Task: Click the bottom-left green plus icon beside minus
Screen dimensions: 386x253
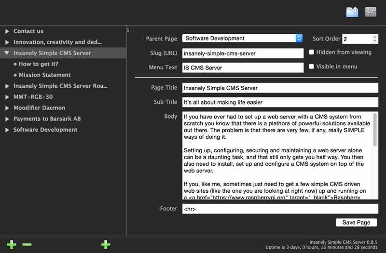Action: click(12, 244)
